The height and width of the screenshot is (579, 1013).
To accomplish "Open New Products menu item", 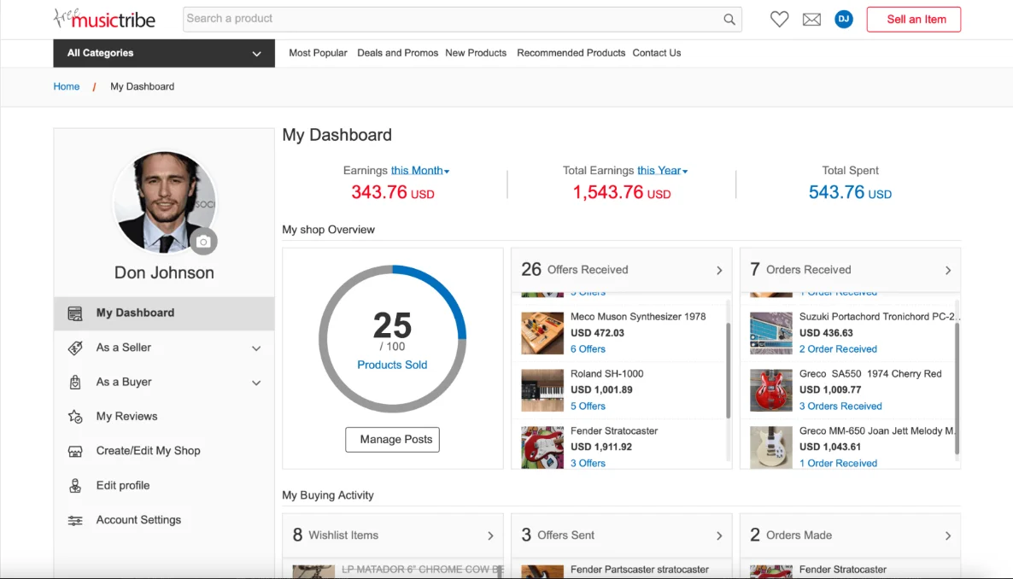I will [476, 53].
